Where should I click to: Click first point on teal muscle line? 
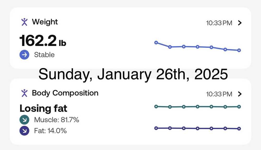click(x=156, y=106)
